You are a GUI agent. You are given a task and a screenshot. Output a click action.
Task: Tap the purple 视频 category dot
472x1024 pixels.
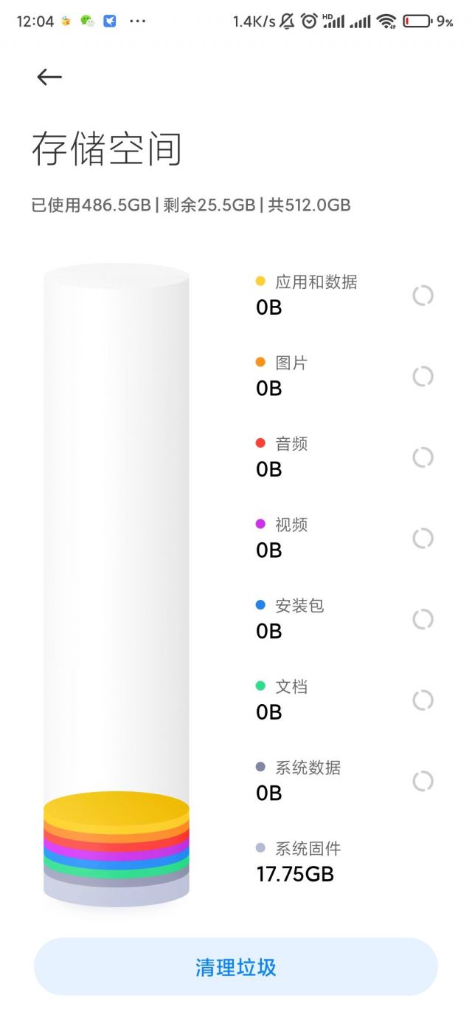[260, 525]
